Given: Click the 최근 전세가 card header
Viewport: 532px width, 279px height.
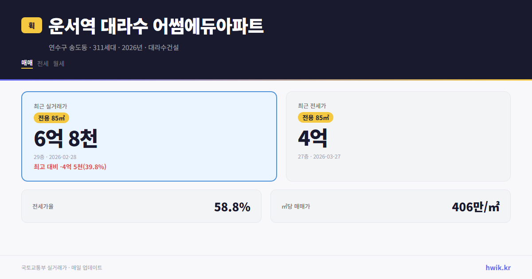Looking at the screenshot, I should pyautogui.click(x=312, y=105).
